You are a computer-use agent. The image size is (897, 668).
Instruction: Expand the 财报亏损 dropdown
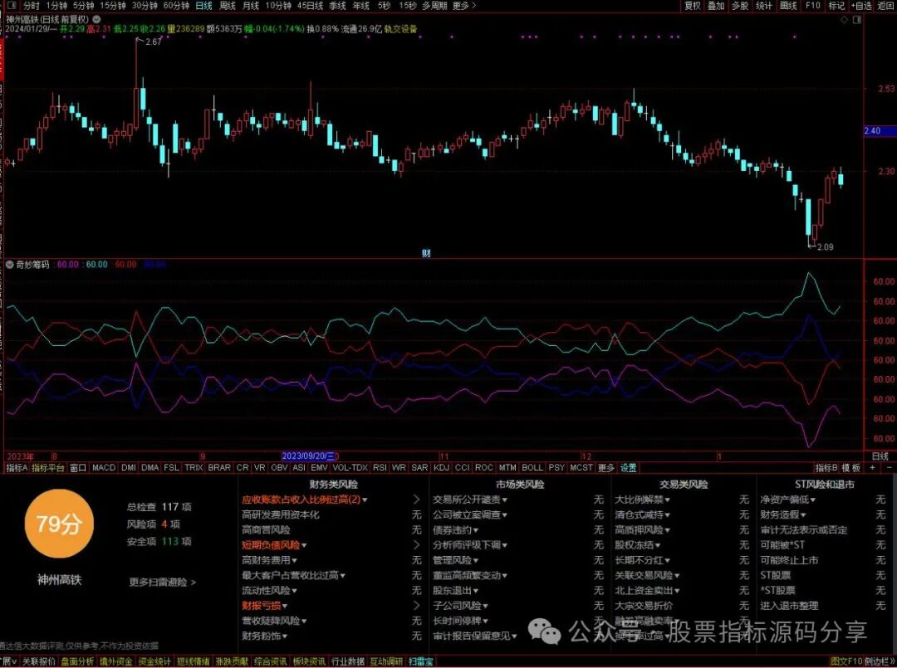point(284,607)
